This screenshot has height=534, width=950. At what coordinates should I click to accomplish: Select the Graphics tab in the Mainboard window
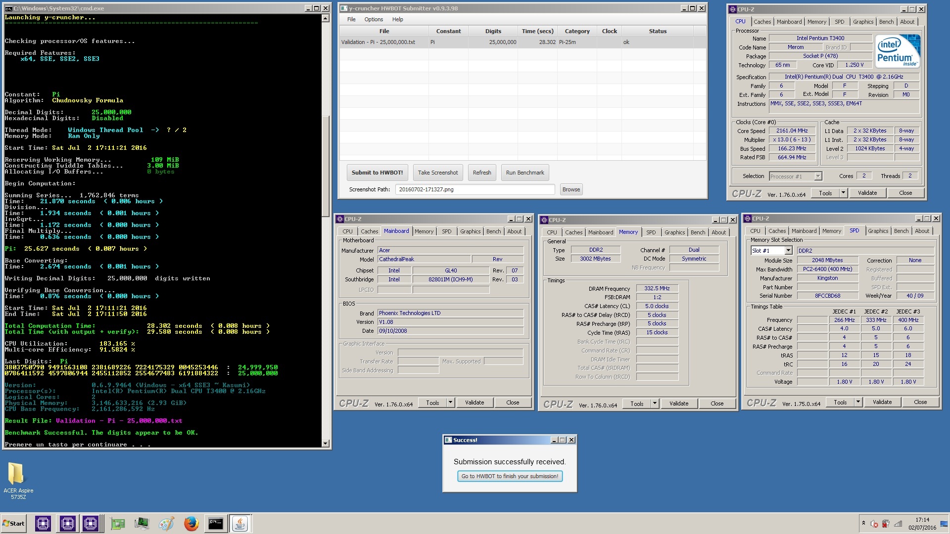coord(470,231)
